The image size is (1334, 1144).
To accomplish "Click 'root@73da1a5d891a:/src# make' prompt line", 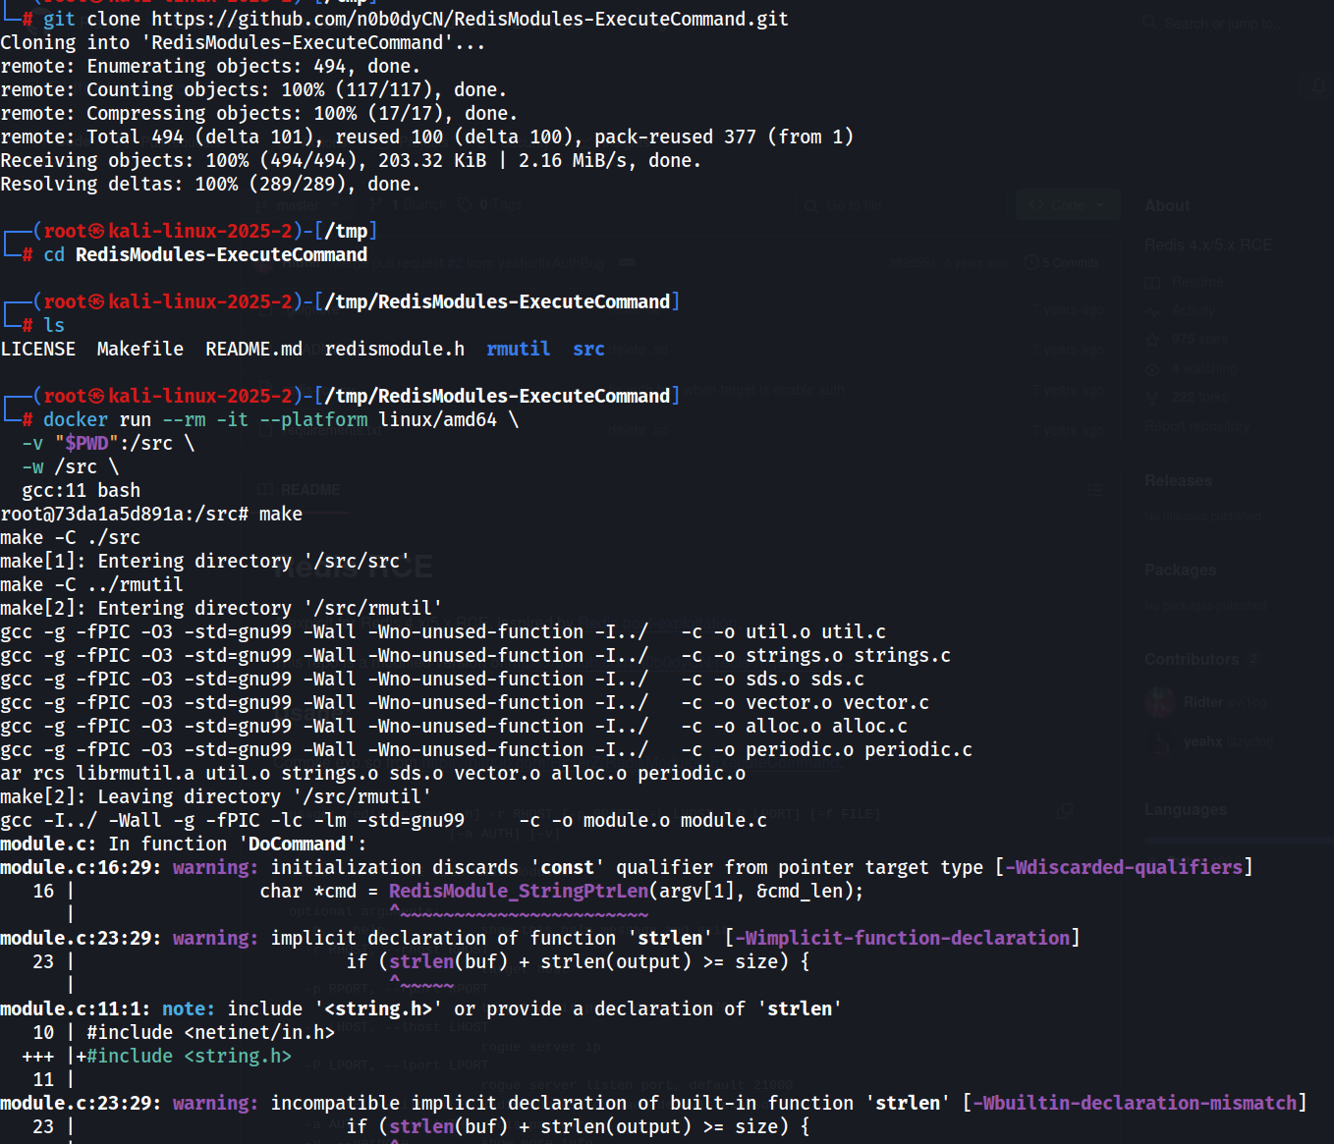I will pos(151,514).
